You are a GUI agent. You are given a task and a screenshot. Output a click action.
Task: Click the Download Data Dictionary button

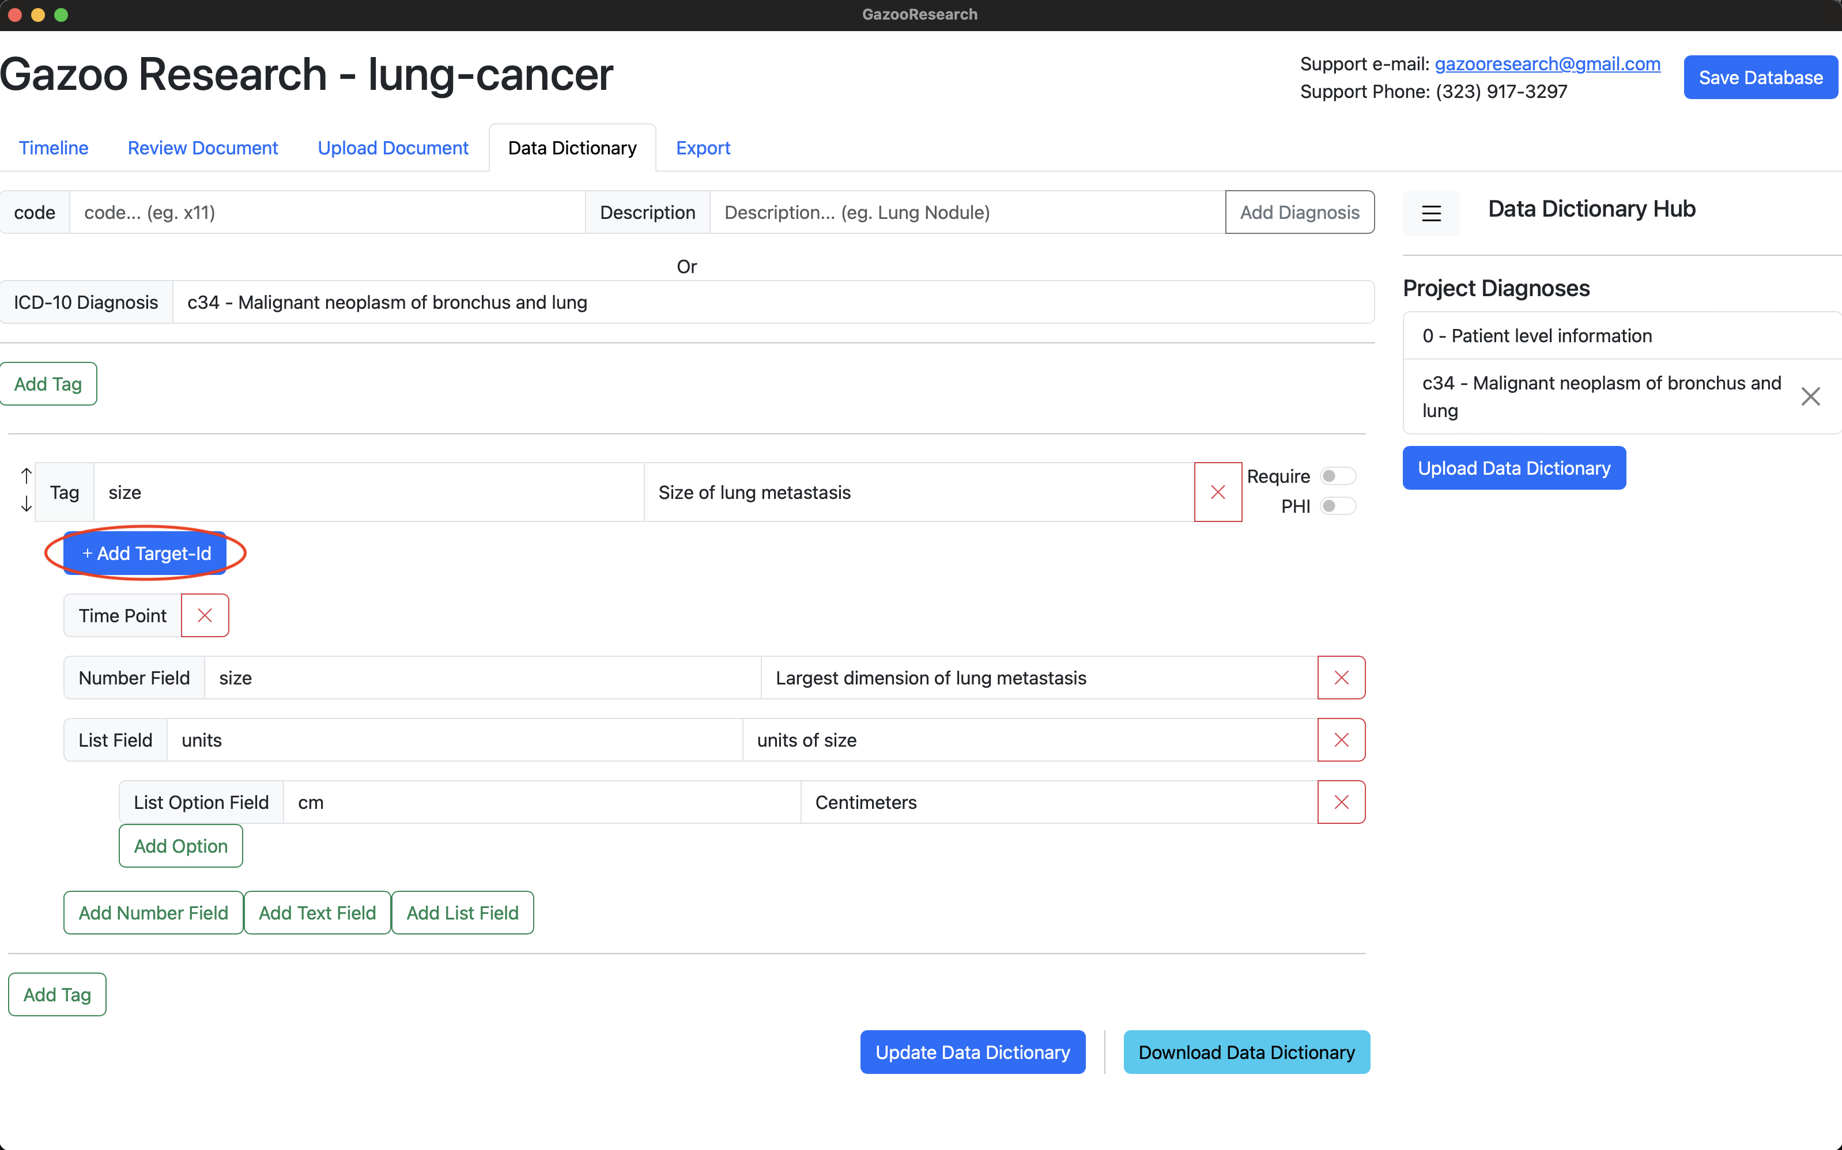tap(1245, 1052)
